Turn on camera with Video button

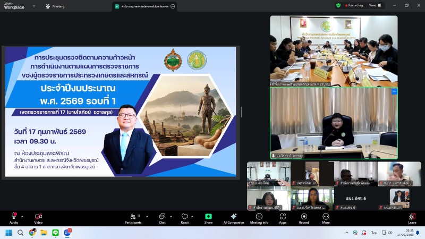38,217
